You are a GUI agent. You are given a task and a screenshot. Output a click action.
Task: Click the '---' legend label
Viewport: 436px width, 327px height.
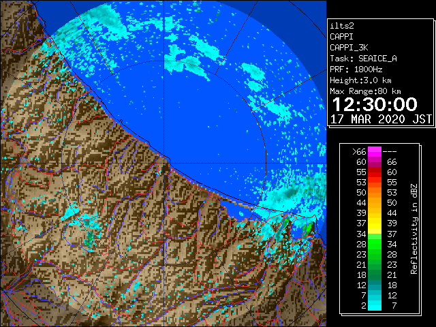pos(390,151)
